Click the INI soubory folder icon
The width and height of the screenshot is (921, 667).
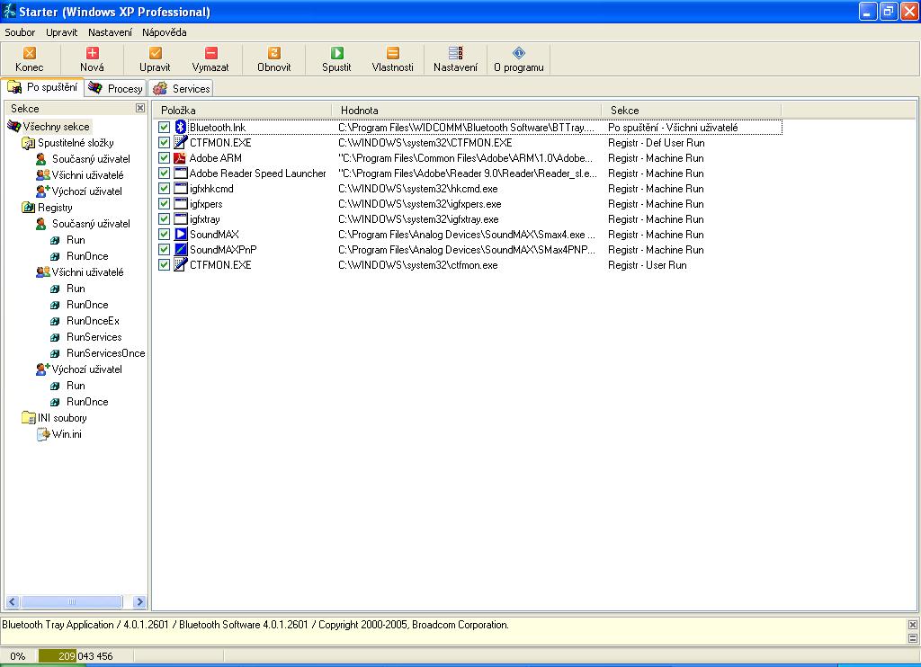(x=28, y=417)
